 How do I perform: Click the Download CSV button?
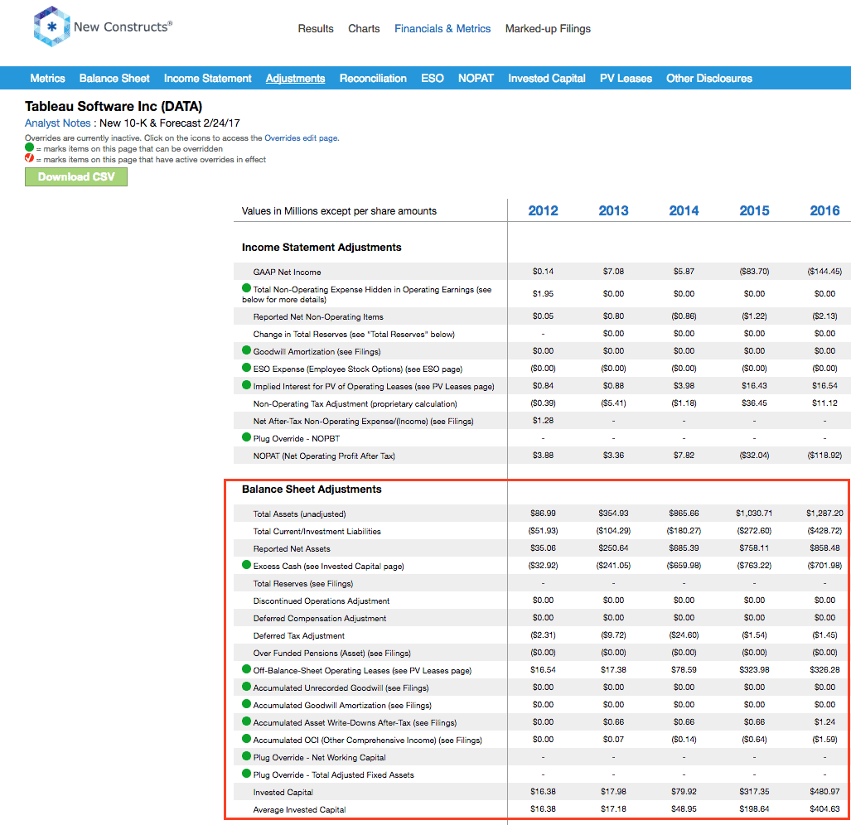(76, 176)
